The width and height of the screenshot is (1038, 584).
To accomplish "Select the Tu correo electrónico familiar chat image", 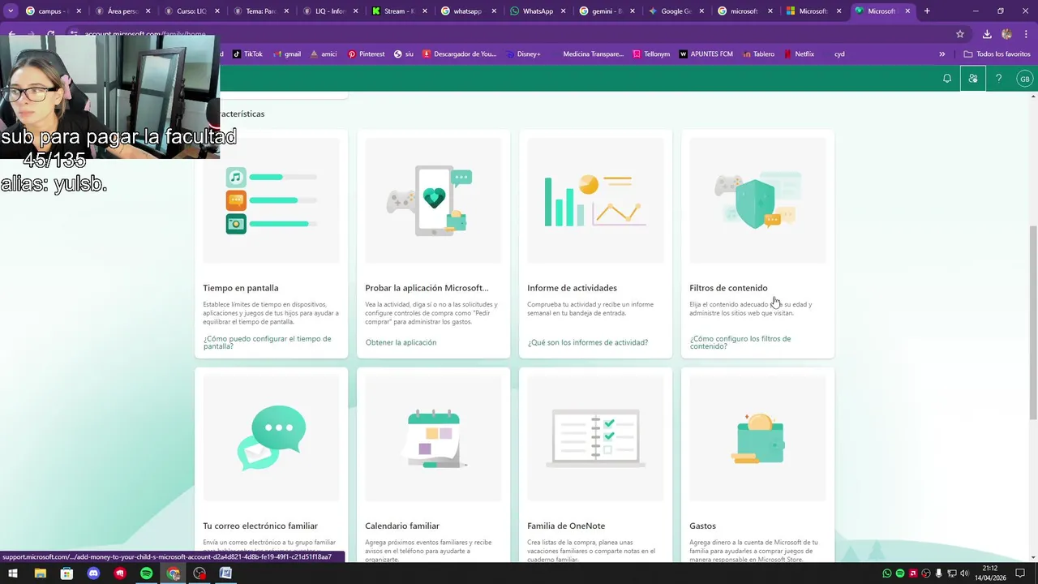I will pyautogui.click(x=272, y=438).
